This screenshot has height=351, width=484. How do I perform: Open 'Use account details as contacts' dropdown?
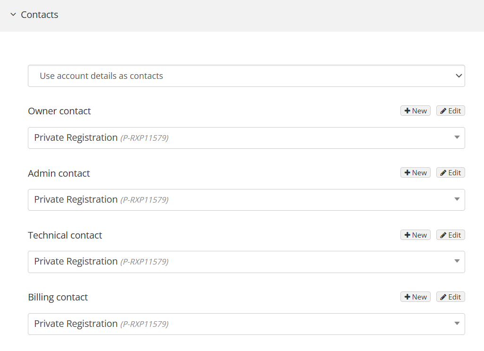point(246,76)
